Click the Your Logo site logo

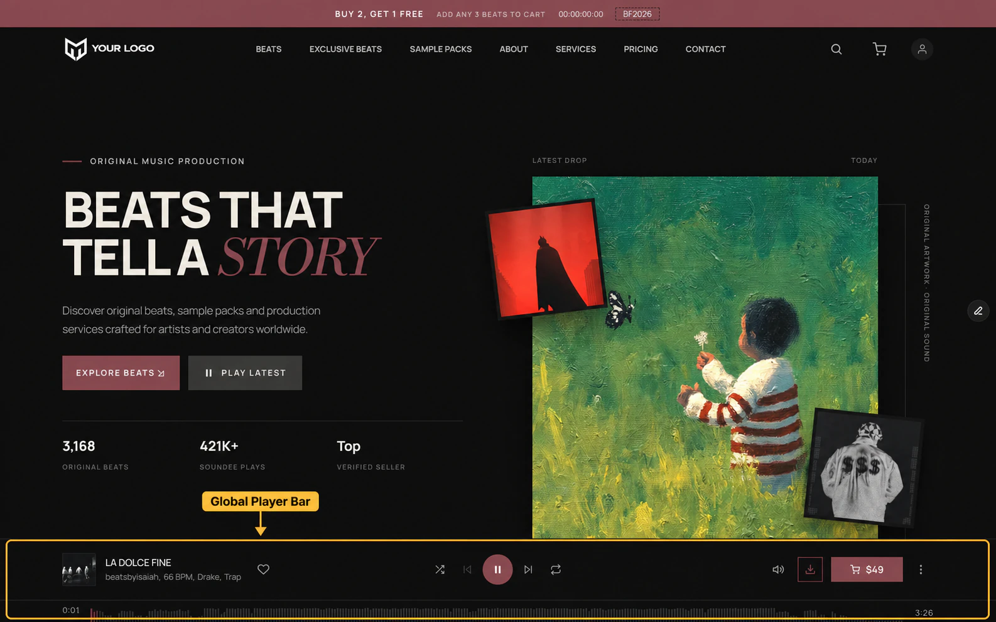[109, 49]
